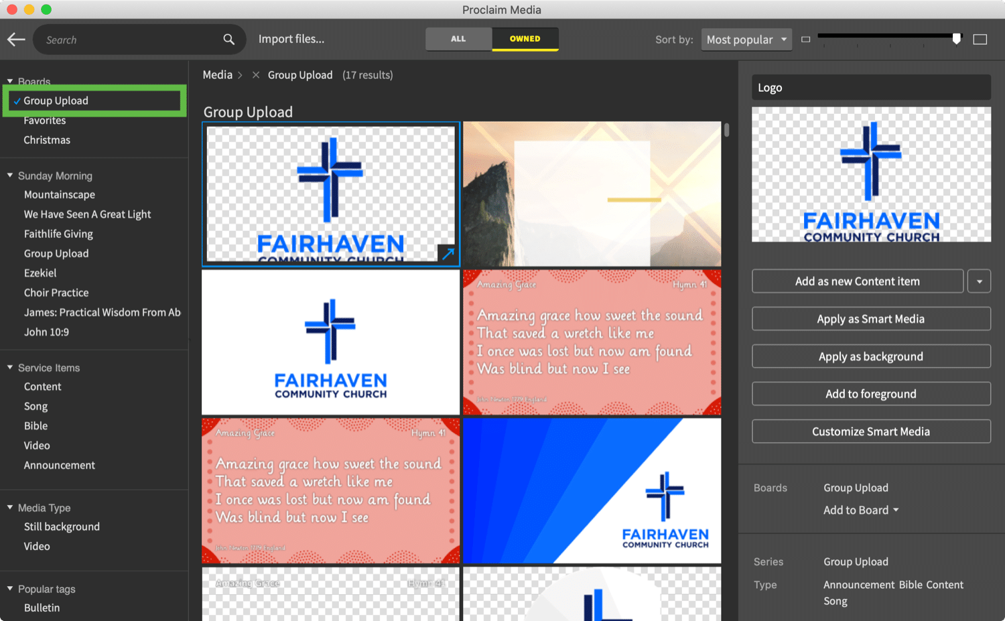Collapse the Media Type section
Image resolution: width=1005 pixels, height=621 pixels.
10,507
